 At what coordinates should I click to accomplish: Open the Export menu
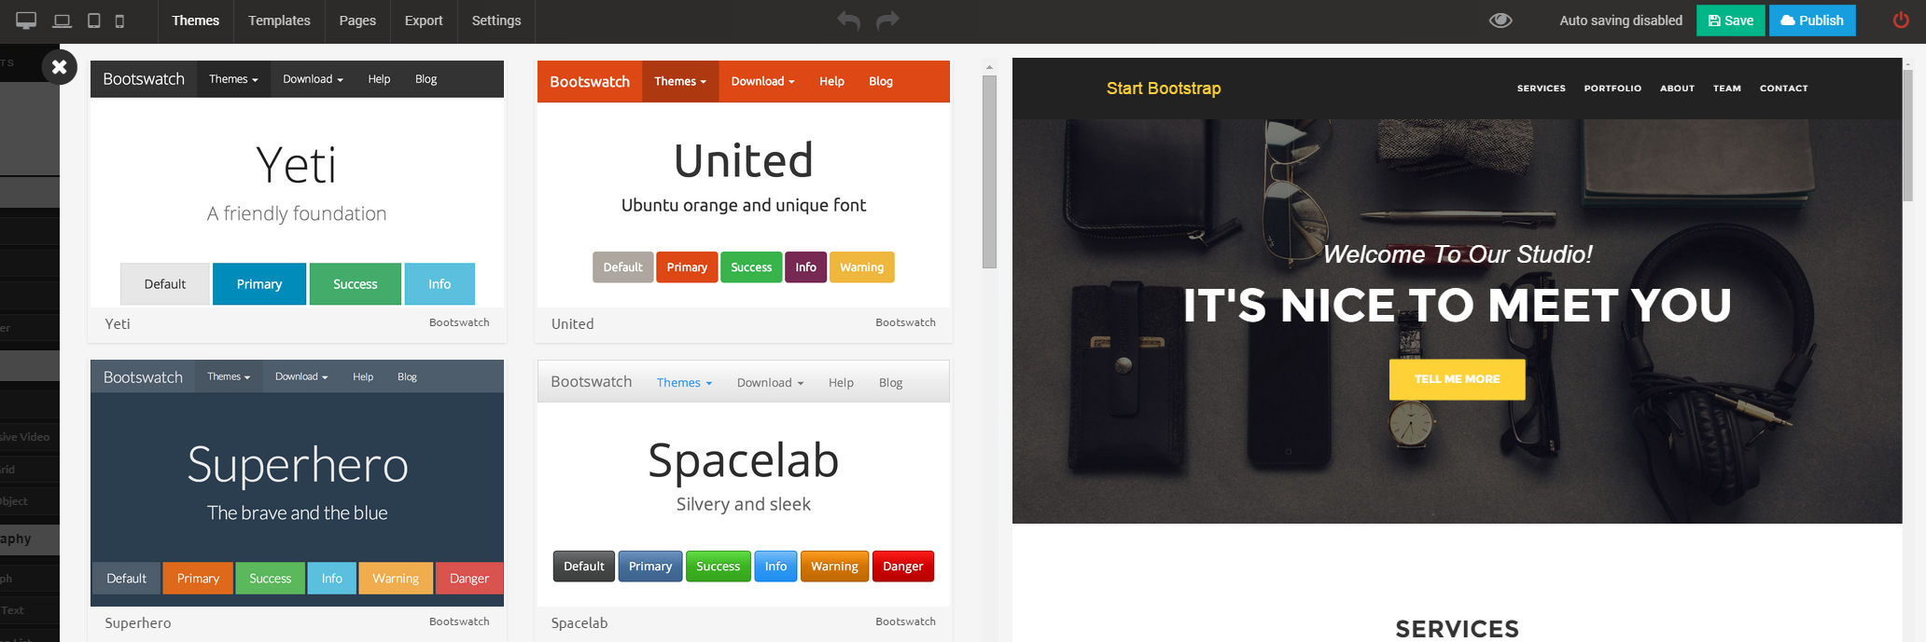[x=424, y=20]
